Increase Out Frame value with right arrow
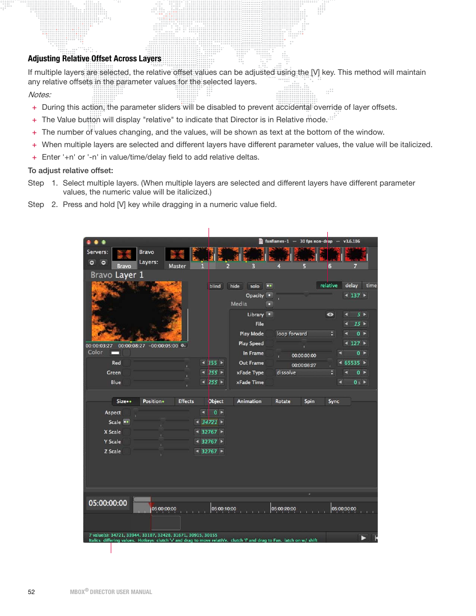476x616 pixels. (x=365, y=363)
